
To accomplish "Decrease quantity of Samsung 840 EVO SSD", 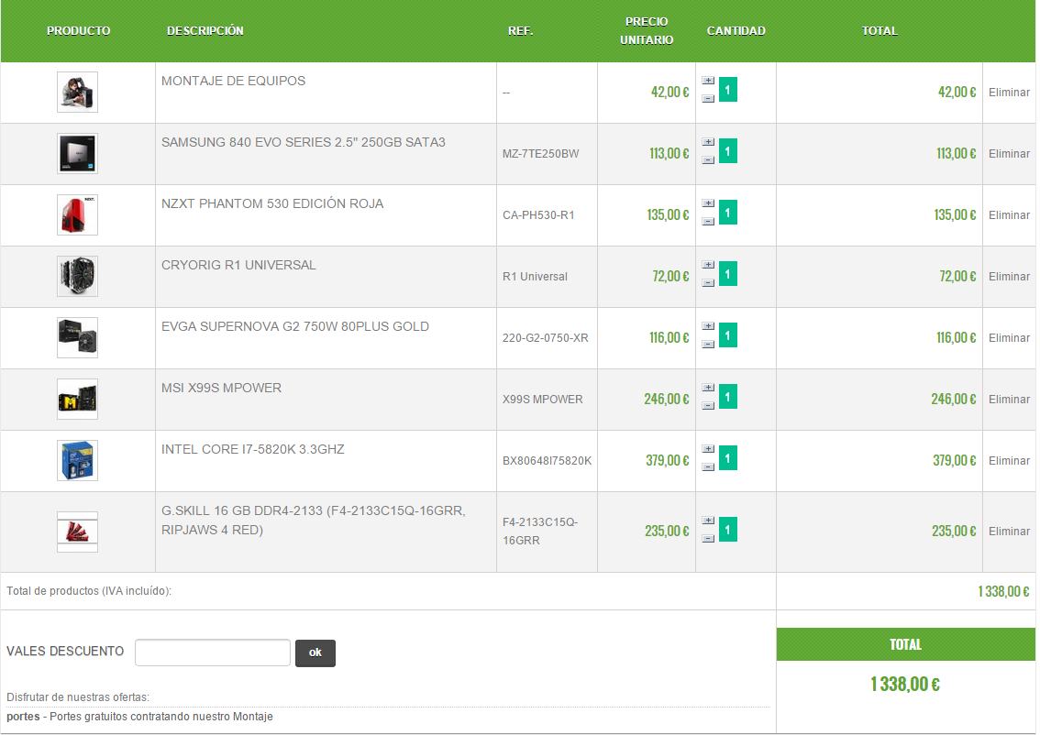I will pyautogui.click(x=708, y=160).
